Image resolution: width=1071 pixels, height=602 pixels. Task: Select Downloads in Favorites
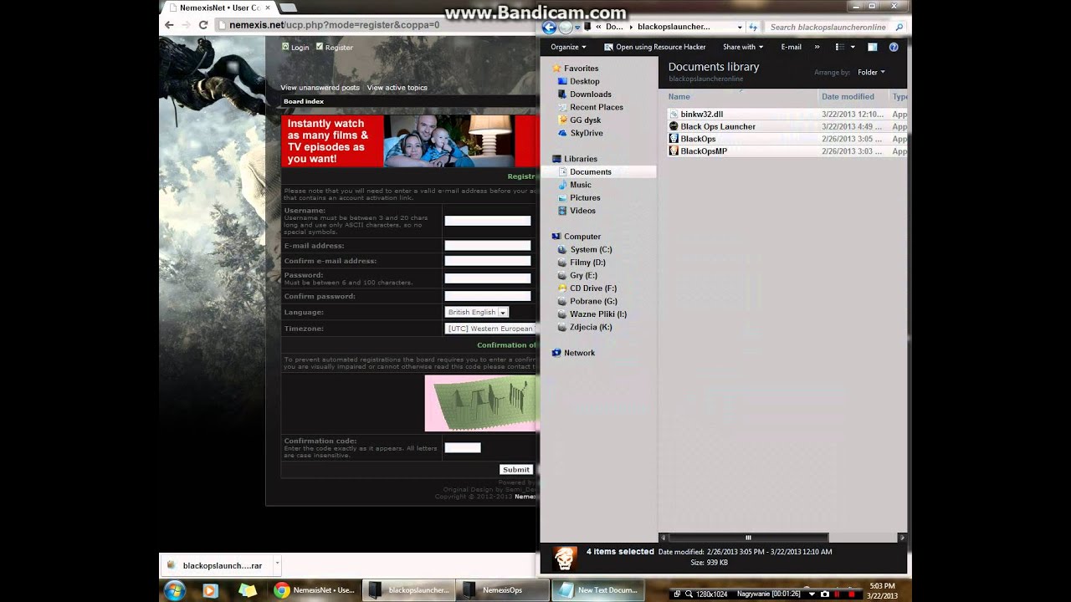coord(590,94)
